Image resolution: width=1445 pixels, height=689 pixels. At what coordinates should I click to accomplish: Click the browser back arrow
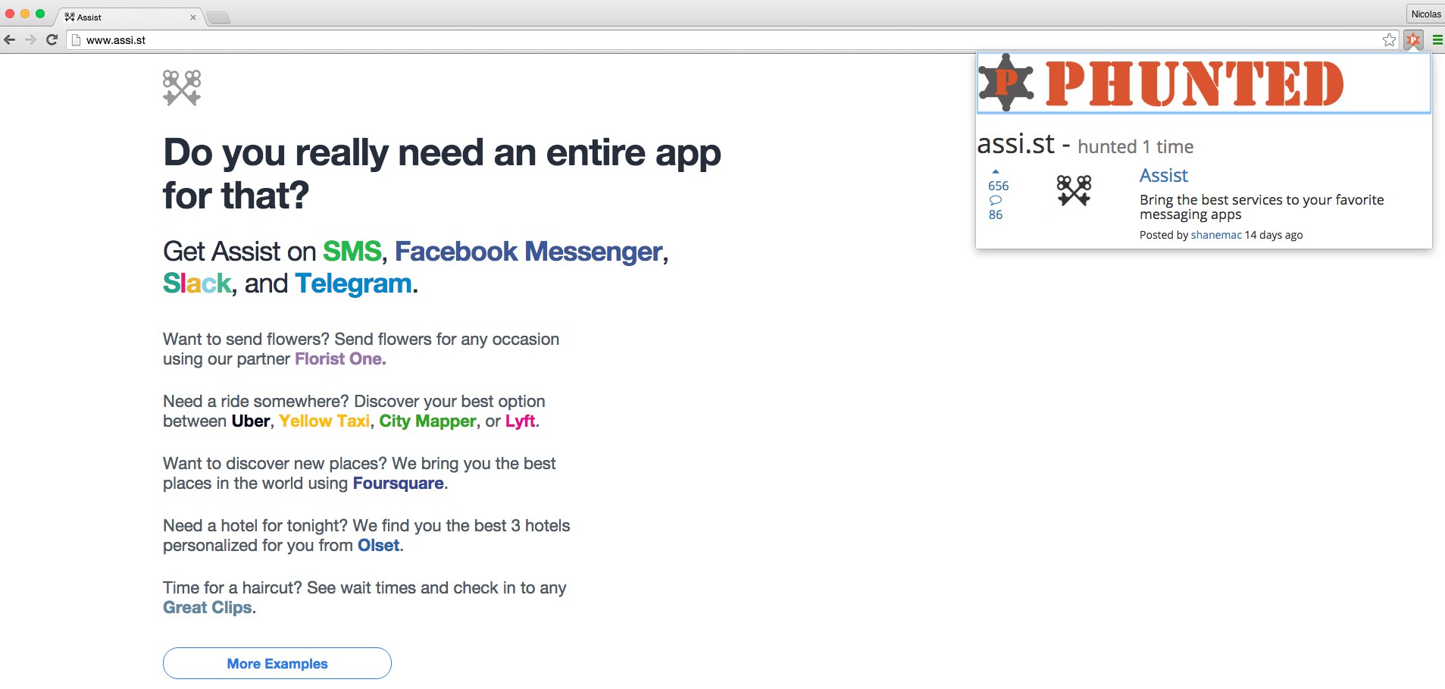pyautogui.click(x=10, y=39)
